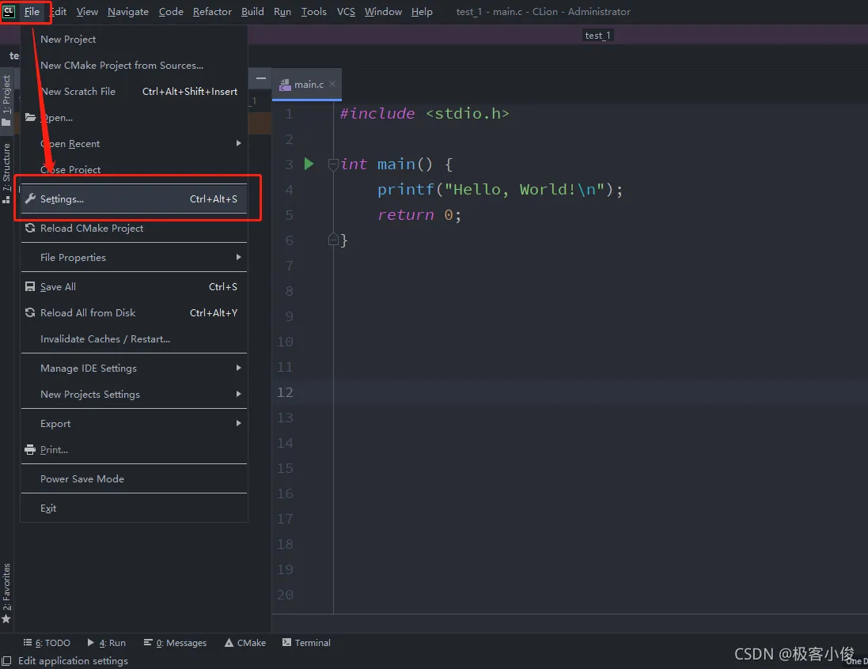Close the main.c tab

[332, 84]
